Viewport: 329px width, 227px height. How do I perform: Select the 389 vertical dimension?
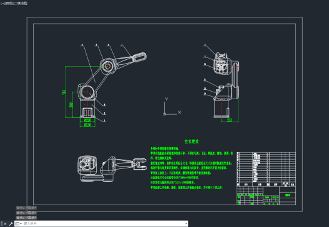coord(71,105)
